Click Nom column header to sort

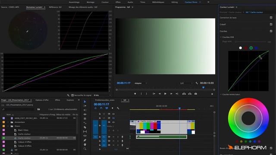tap(9, 115)
